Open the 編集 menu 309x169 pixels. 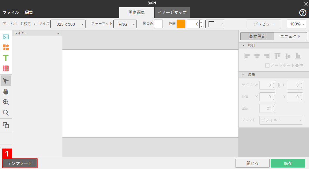coord(29,13)
